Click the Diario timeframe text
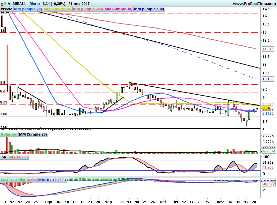This screenshot has width=277, height=205. [35, 4]
